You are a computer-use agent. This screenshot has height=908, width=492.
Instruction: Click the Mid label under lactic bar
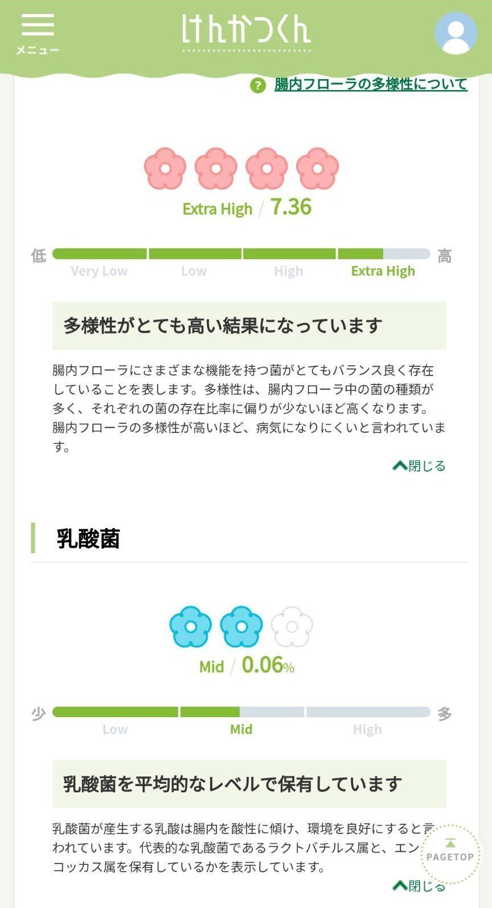coord(241,729)
